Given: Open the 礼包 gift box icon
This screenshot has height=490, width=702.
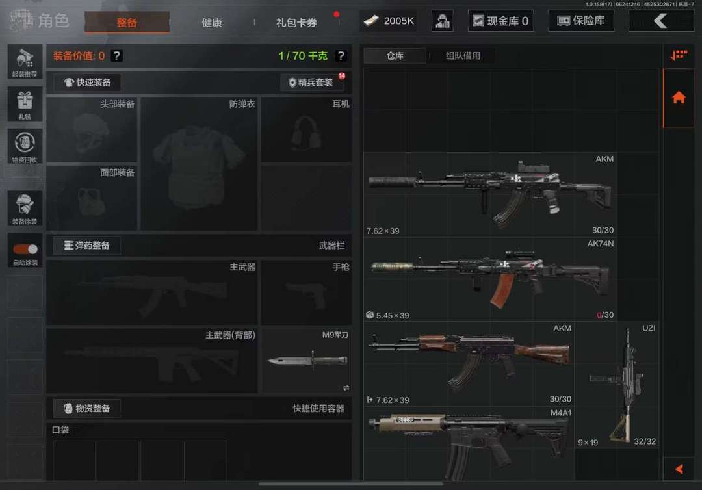Looking at the screenshot, I should (x=25, y=104).
